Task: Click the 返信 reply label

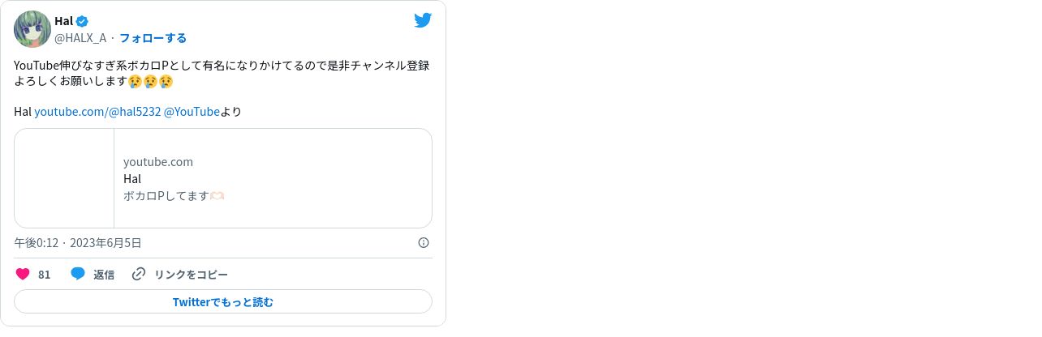Action: pyautogui.click(x=104, y=275)
